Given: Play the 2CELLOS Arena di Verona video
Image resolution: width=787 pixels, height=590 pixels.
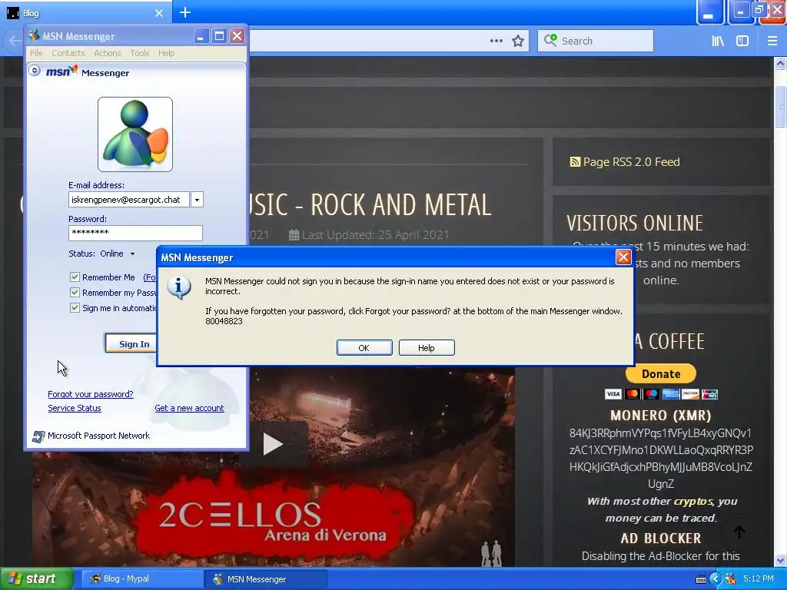Looking at the screenshot, I should pyautogui.click(x=273, y=444).
